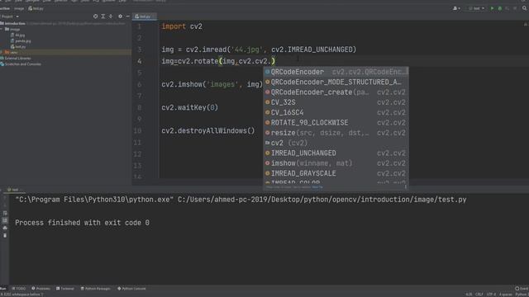Screen dimensions: 529x297
Task: Choose imshow(winname, mat) suggestion
Action: 336,163
